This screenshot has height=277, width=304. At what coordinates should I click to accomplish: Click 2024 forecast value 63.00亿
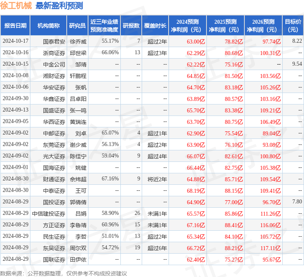(196, 42)
